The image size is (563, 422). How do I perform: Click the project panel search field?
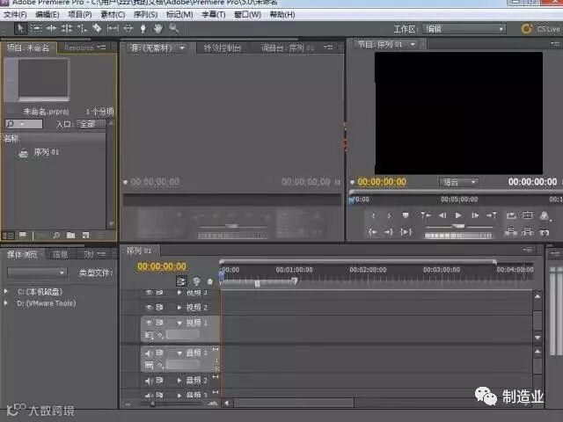(x=24, y=124)
